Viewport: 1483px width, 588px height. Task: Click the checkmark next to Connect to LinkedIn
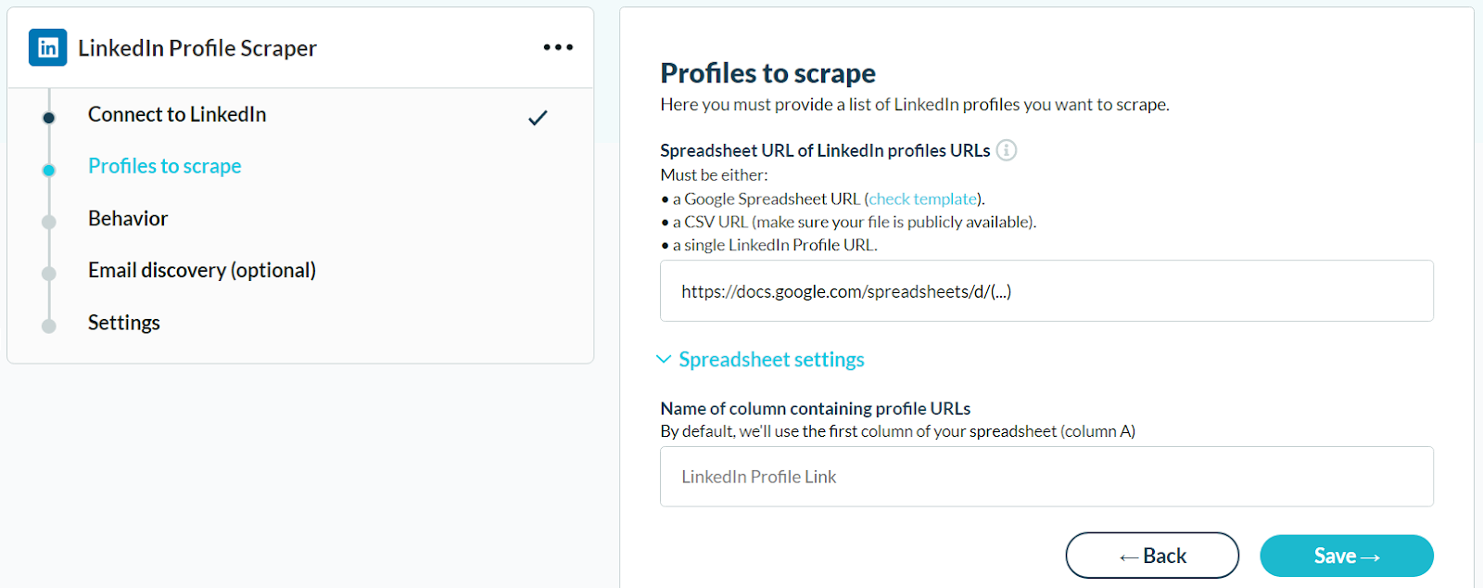pos(538,118)
